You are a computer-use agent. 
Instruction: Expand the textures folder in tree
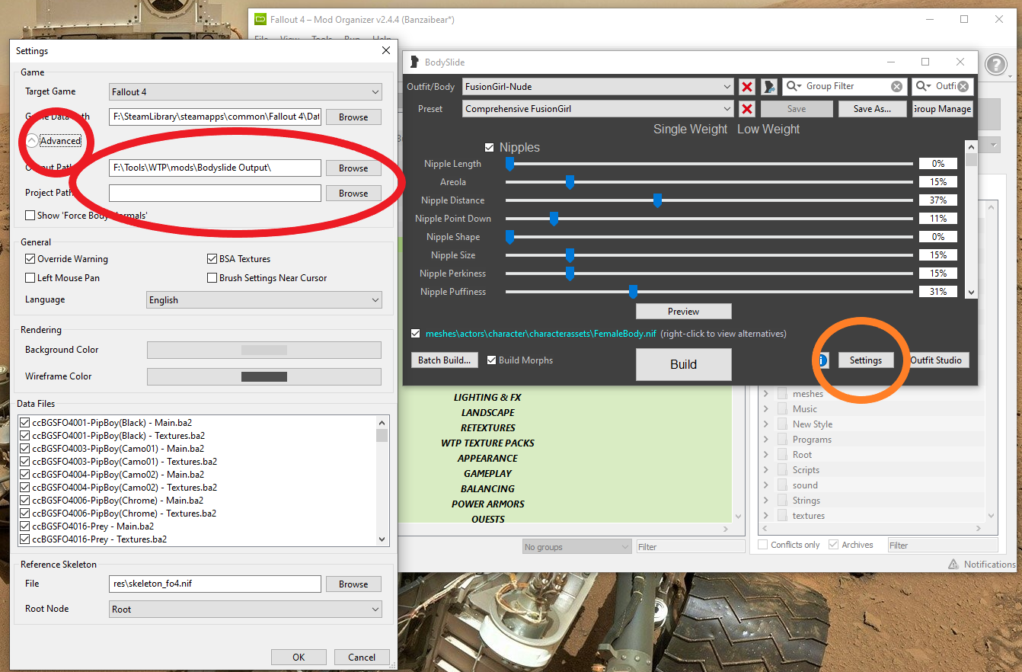coord(766,516)
